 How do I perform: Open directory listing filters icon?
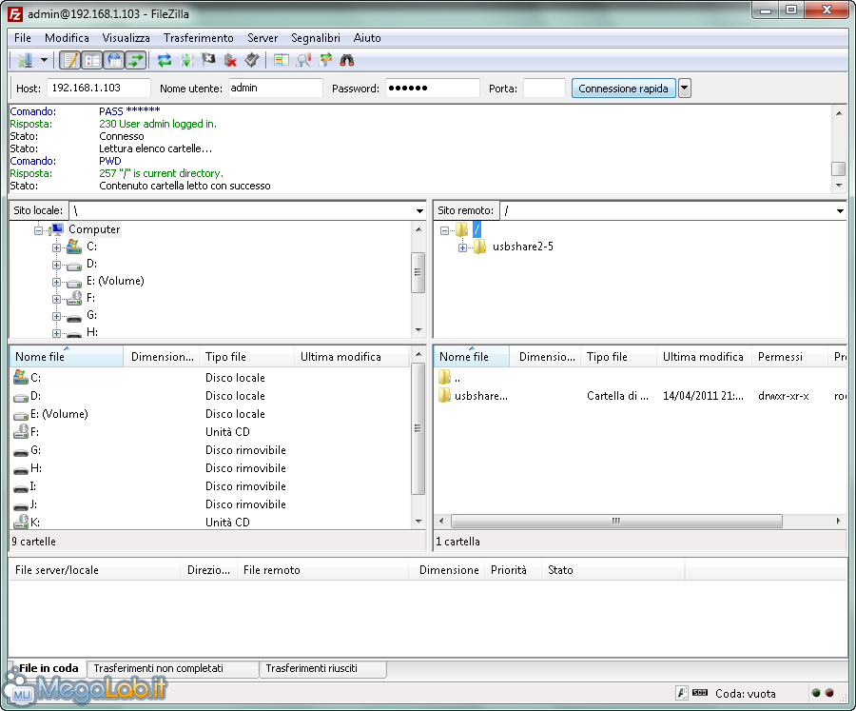point(282,60)
